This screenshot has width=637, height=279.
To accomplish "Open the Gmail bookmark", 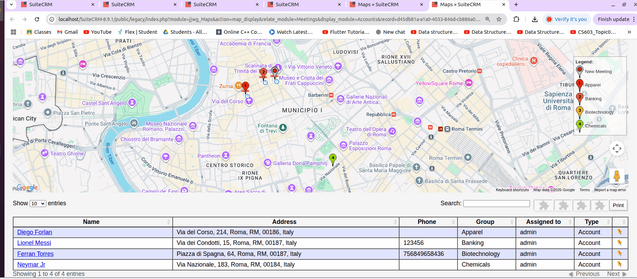I will tap(68, 32).
